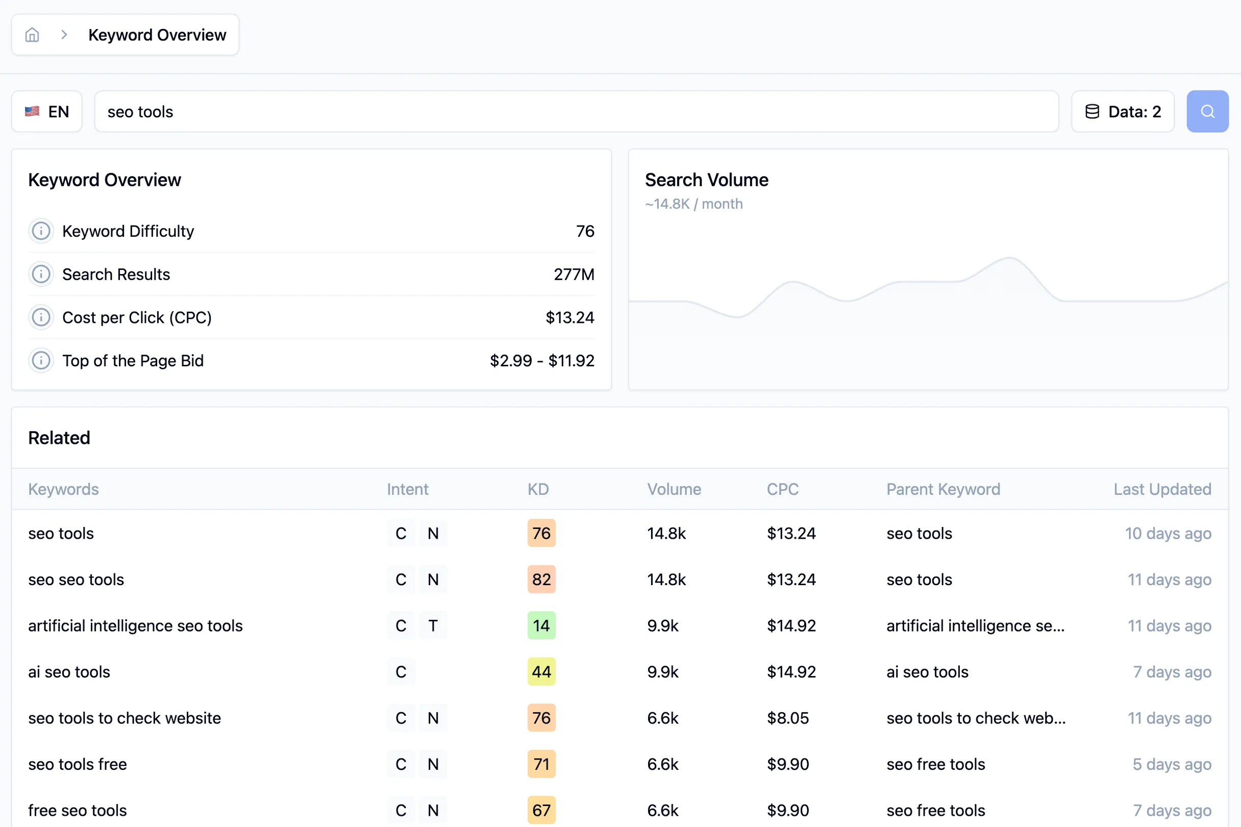Show info for Cost per Click (CPC)
Viewport: 1241px width, 827px height.
pyautogui.click(x=41, y=317)
